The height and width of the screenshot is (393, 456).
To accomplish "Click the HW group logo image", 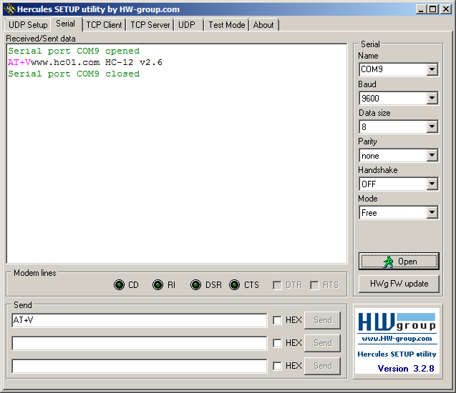I will [397, 322].
